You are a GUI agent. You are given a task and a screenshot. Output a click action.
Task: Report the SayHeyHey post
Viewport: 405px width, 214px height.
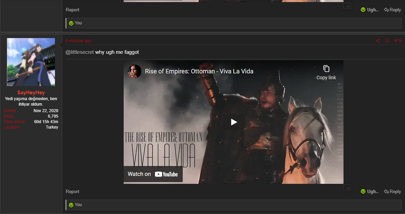click(x=72, y=192)
